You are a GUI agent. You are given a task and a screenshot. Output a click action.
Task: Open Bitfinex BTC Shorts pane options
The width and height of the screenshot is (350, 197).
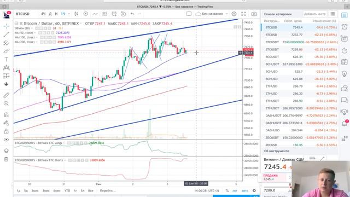pyautogui.click(x=65, y=160)
